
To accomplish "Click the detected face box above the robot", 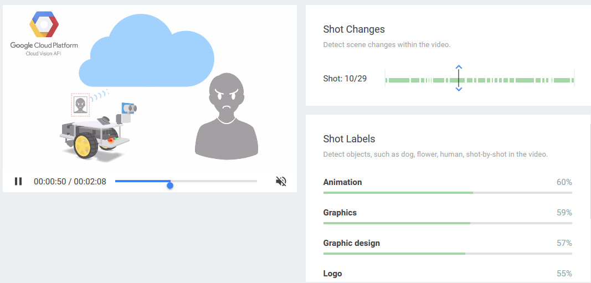I will tap(81, 104).
